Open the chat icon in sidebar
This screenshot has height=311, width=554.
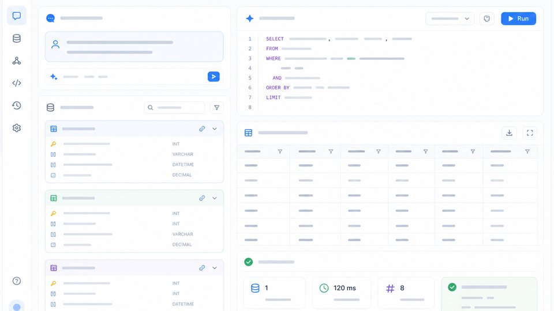(x=17, y=16)
